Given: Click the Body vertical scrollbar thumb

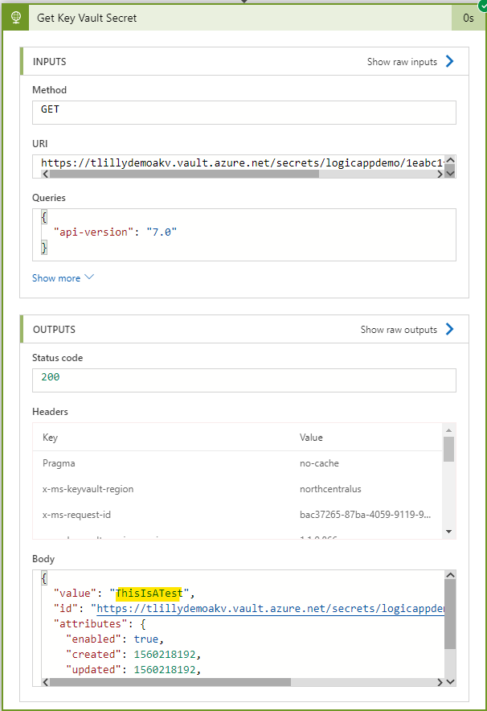Looking at the screenshot, I should click(x=450, y=614).
